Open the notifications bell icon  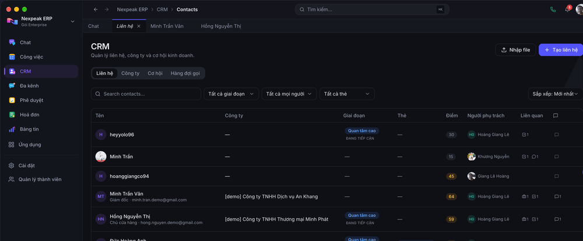(567, 10)
